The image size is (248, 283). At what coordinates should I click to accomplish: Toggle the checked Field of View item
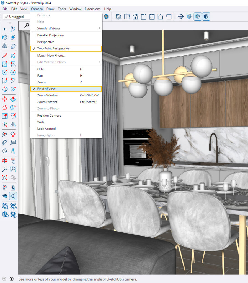tap(46, 89)
